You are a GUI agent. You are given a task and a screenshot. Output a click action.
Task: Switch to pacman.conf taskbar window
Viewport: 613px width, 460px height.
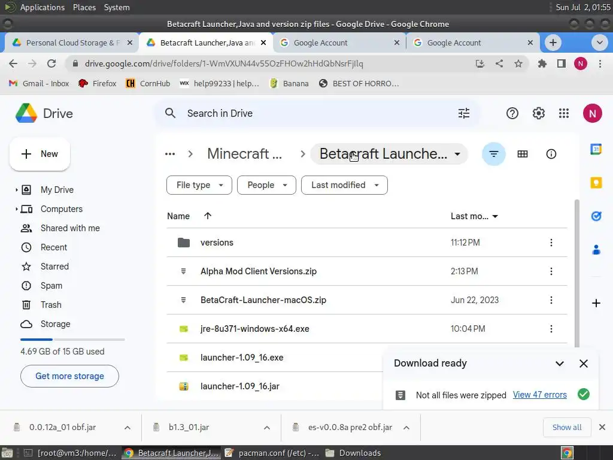click(272, 453)
